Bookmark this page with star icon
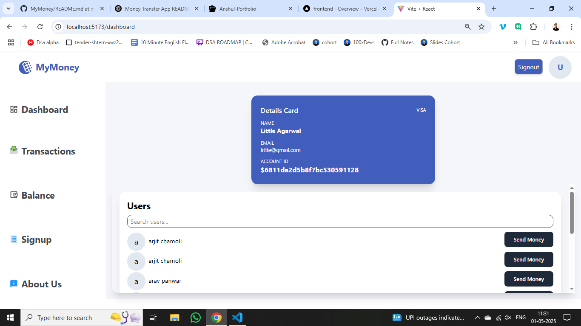The height and width of the screenshot is (326, 581). click(481, 27)
